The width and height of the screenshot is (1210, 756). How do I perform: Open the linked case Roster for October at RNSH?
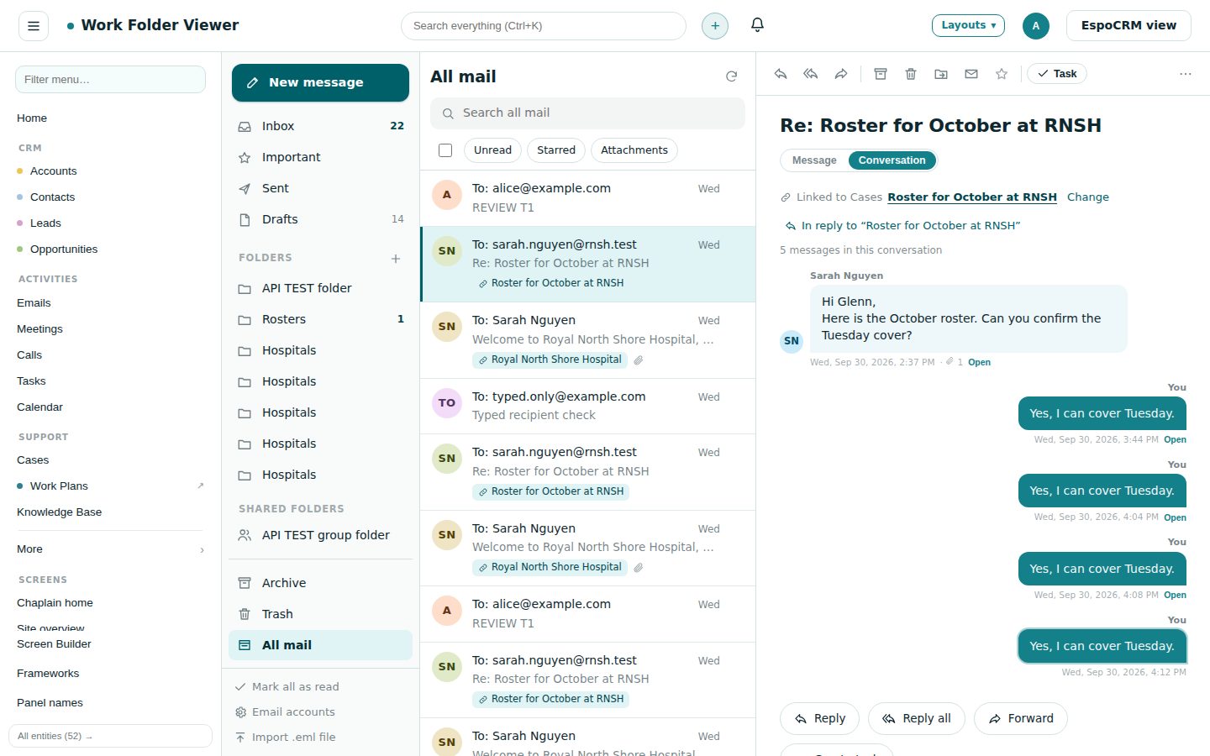[972, 197]
